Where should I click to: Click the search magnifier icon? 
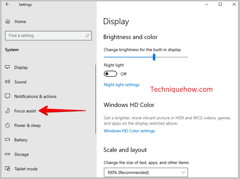(87, 36)
